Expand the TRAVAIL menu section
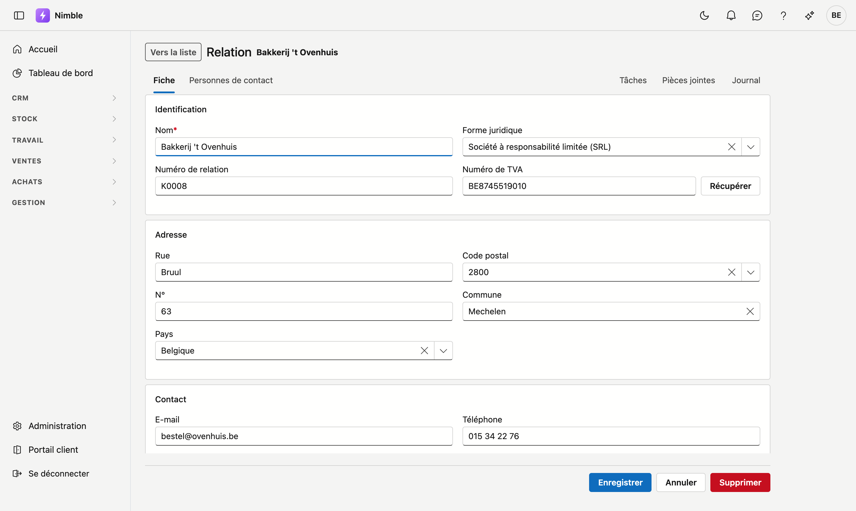This screenshot has width=856, height=511. (65, 140)
